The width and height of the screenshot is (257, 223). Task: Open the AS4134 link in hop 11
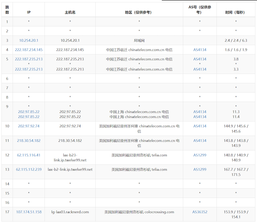click(200, 141)
